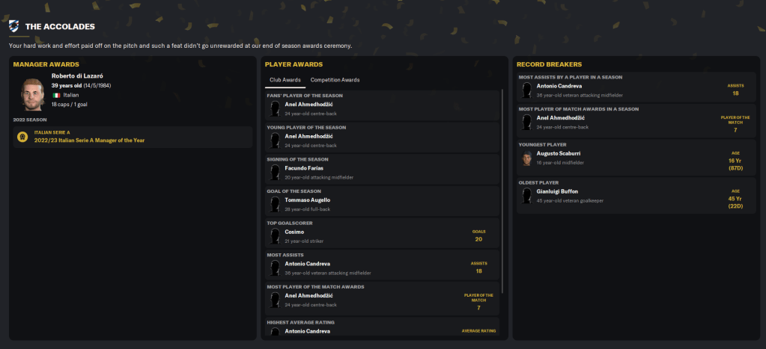
Task: Select the Club Awards tab
Action: point(285,80)
